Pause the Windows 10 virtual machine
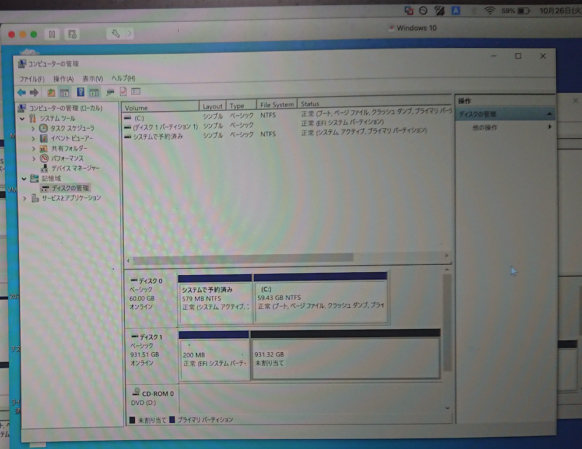Image resolution: width=582 pixels, height=449 pixels. [x=52, y=34]
